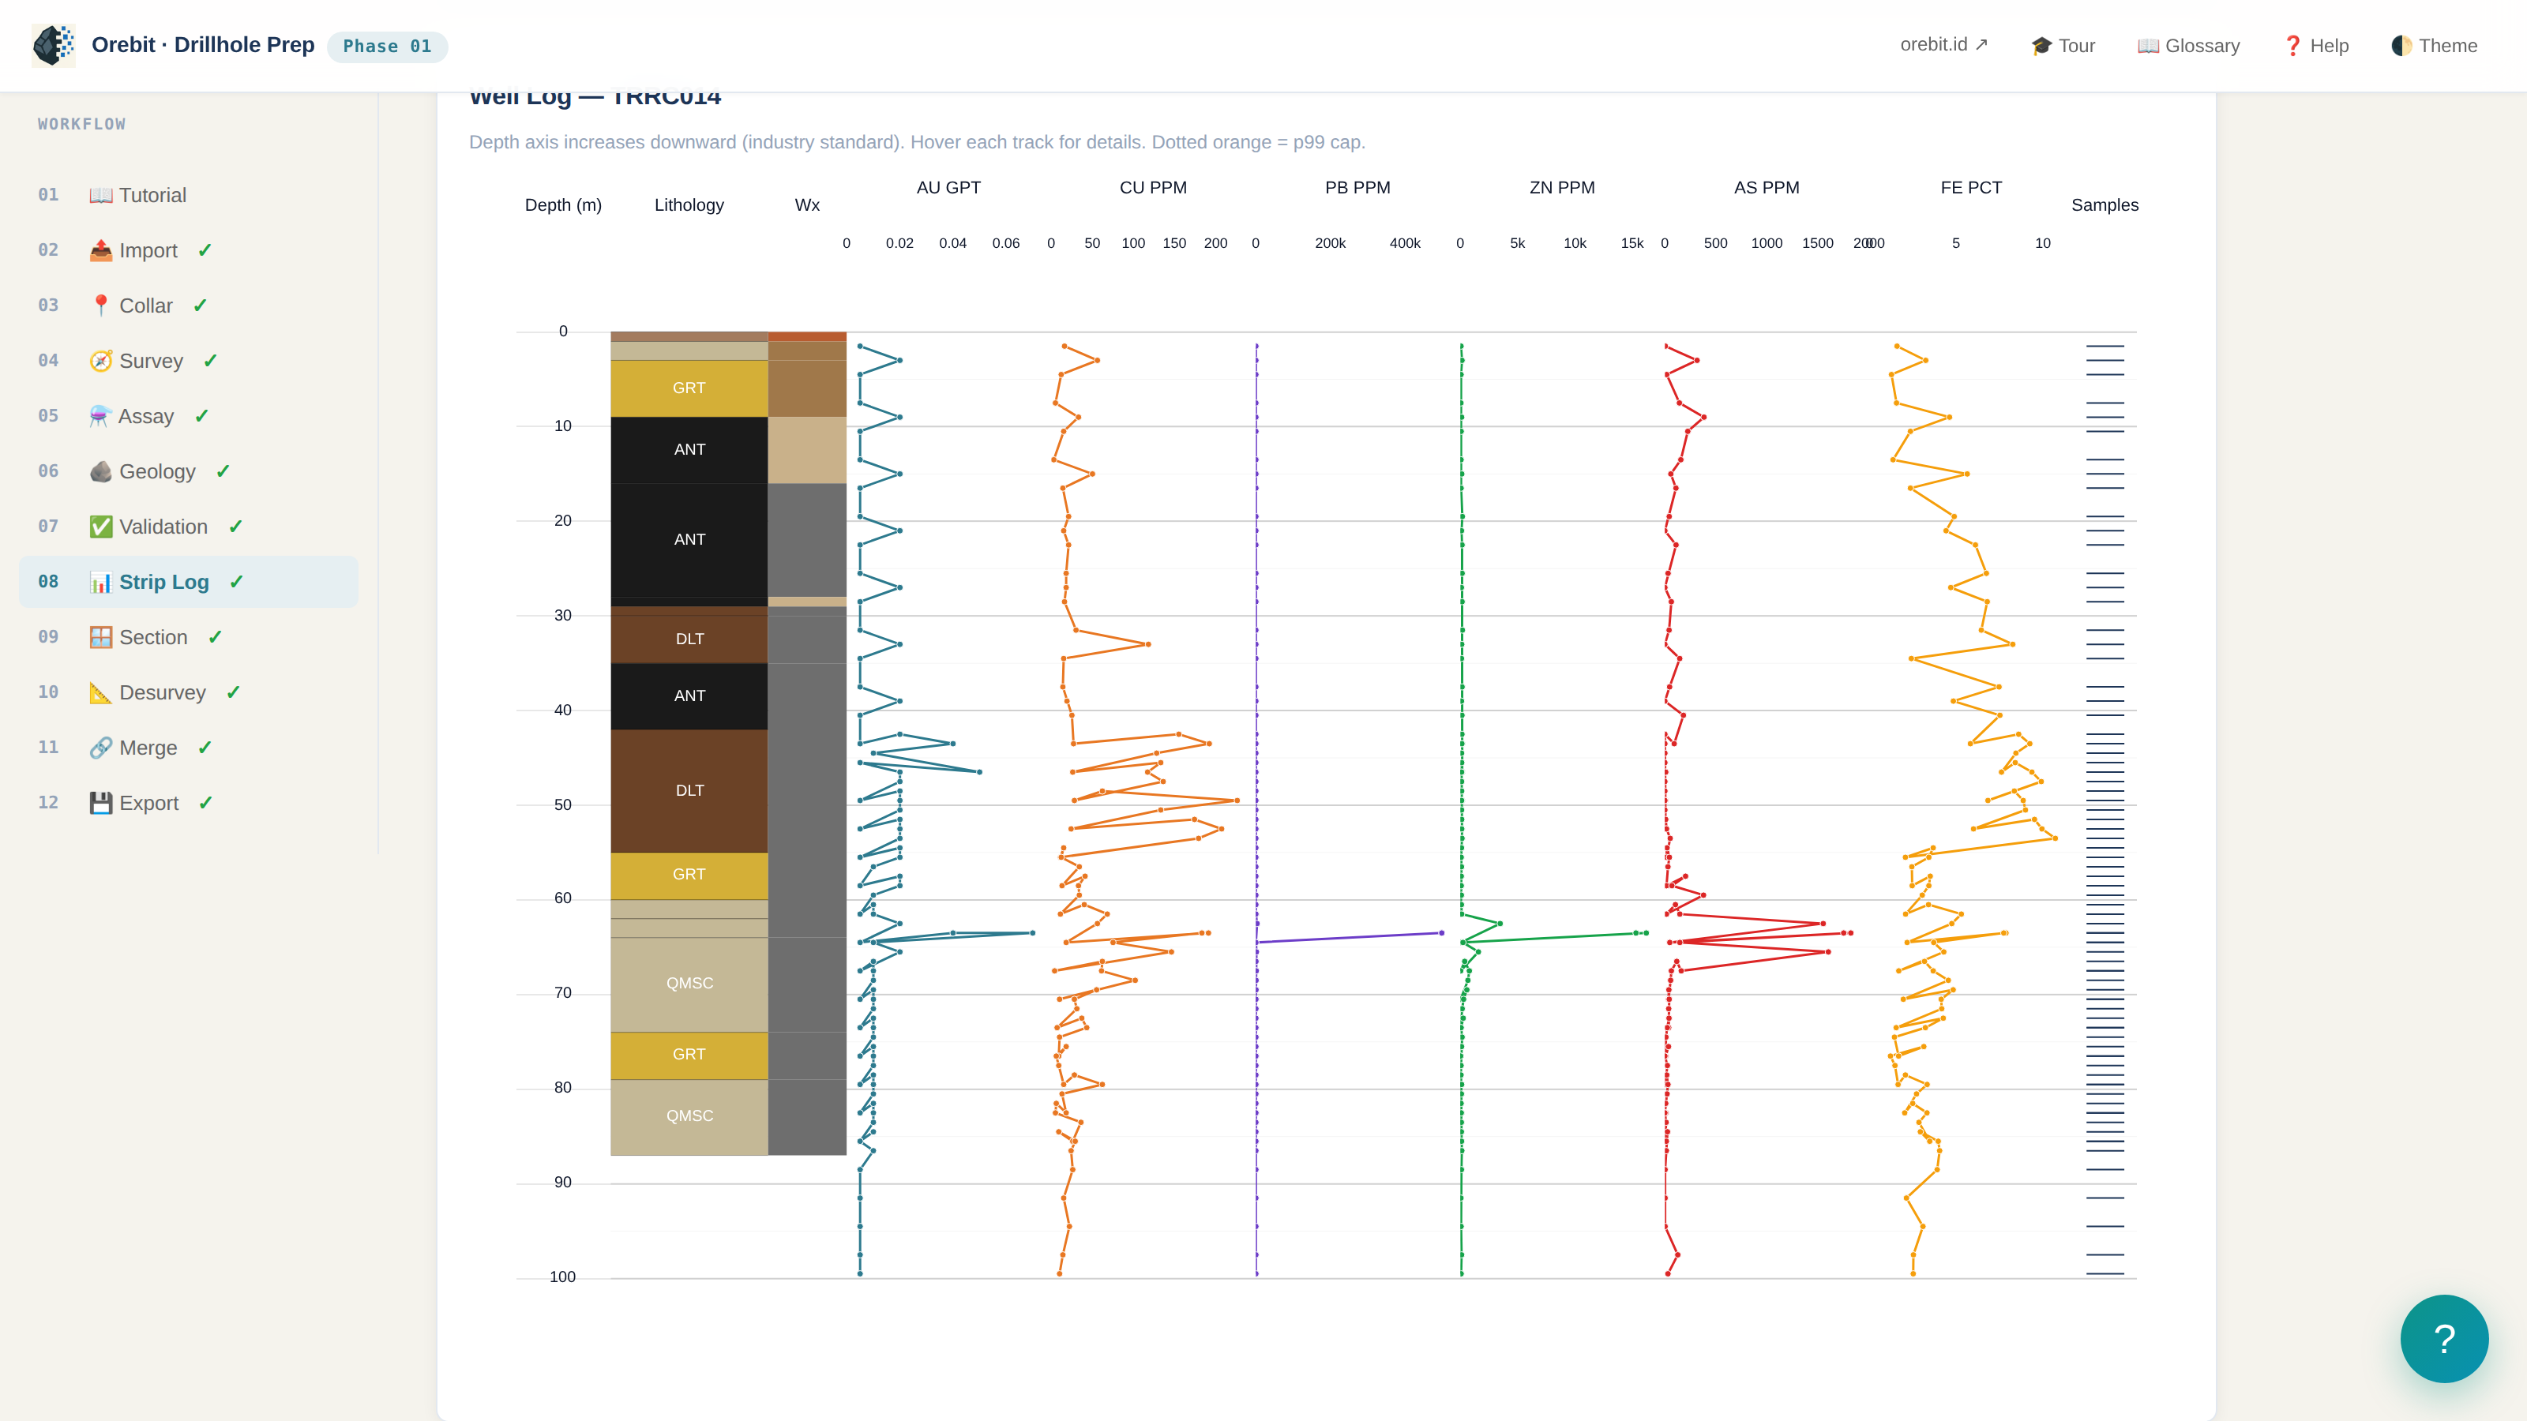Open the floating help question mark button
Image resolution: width=2527 pixels, height=1421 pixels.
pos(2443,1339)
